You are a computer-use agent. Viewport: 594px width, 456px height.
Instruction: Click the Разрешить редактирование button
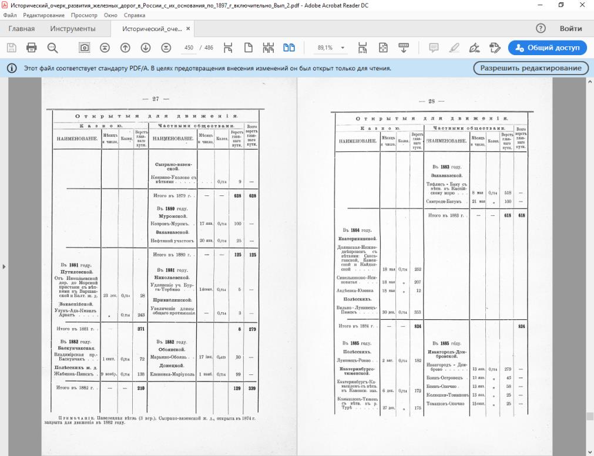[531, 68]
